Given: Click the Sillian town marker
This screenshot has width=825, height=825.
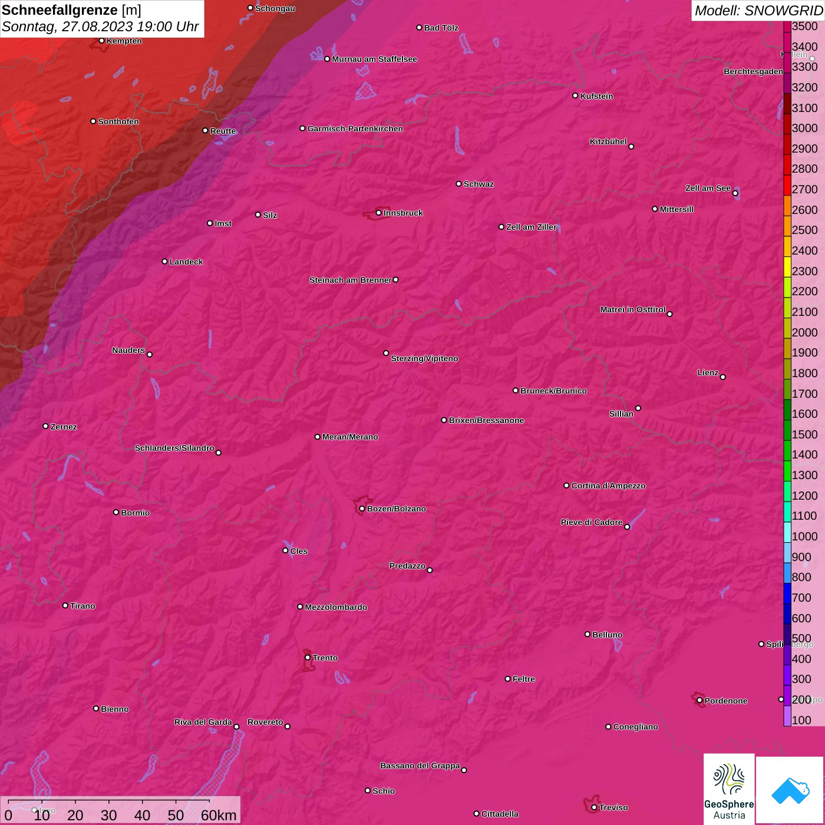Looking at the screenshot, I should tap(638, 408).
